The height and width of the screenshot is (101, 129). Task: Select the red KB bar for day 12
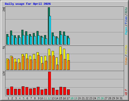click(49, 83)
